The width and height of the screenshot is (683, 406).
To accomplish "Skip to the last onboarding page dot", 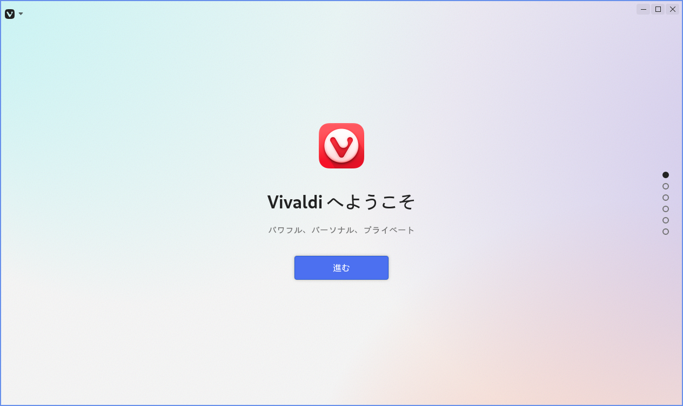I will point(666,232).
